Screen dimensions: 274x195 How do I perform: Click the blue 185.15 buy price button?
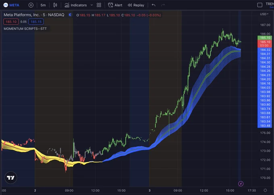click(x=36, y=22)
